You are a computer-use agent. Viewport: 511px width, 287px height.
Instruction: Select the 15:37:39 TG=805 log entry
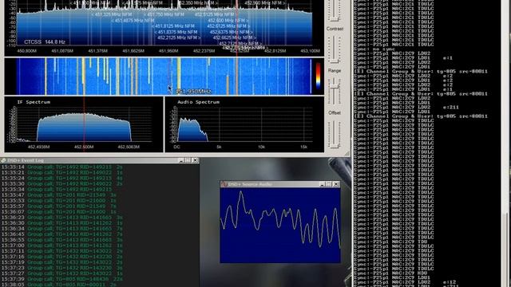point(62,279)
